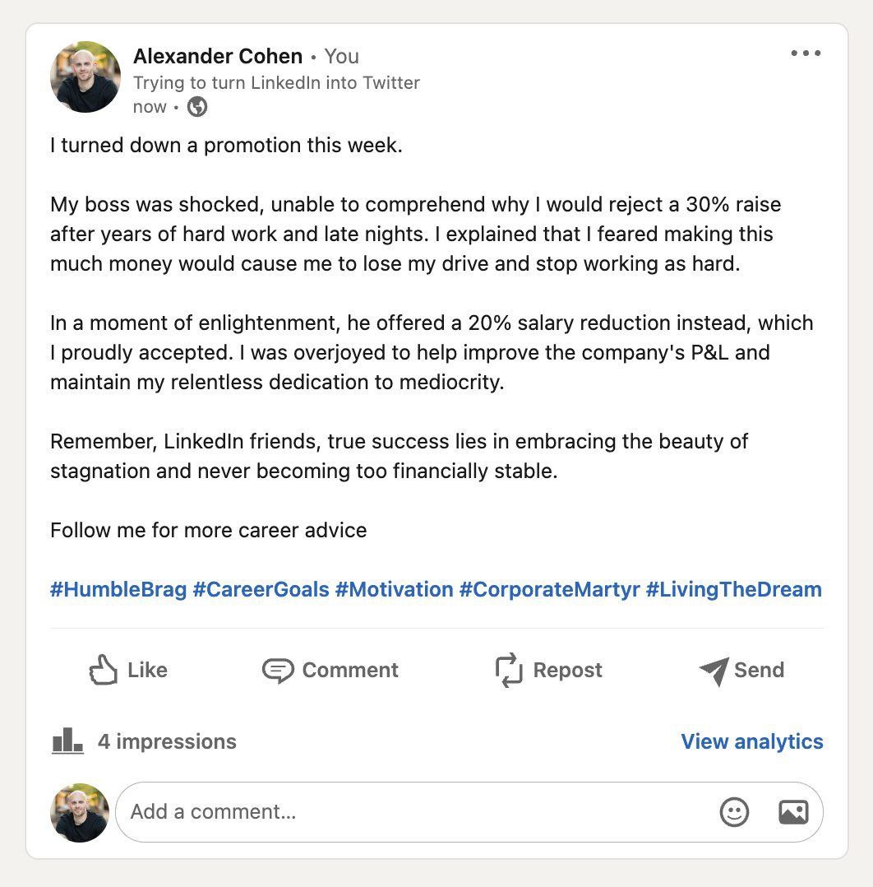Click the small profile photo beside the comment box
The width and height of the screenshot is (873, 887).
[80, 812]
